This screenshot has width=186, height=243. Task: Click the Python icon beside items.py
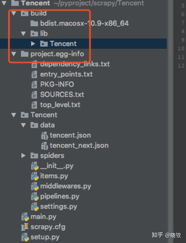click(35, 176)
